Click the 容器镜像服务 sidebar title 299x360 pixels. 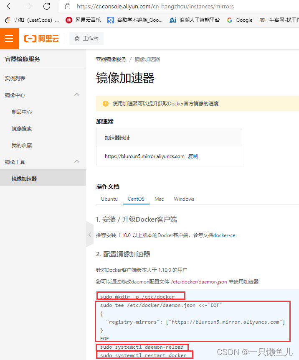click(23, 59)
